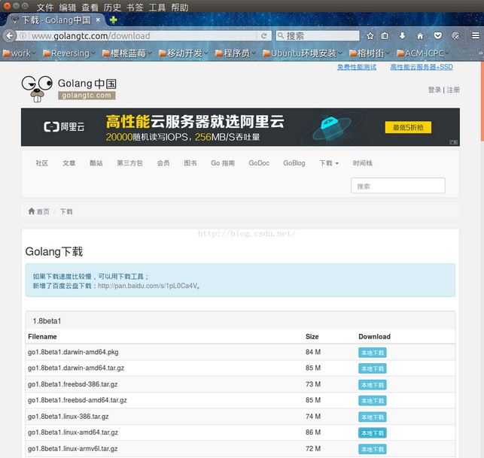Open the Ubuntu环境安装 bookmarks folder

click(302, 53)
